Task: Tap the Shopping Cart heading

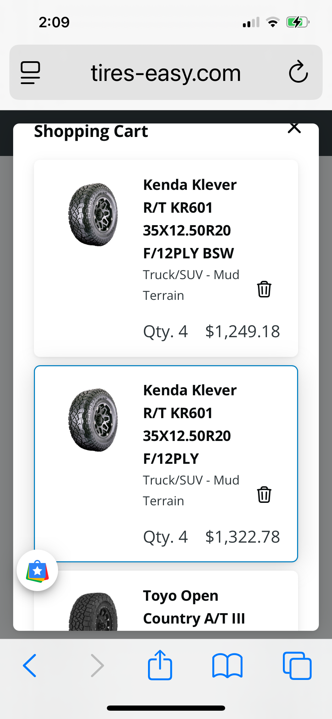Action: click(91, 132)
